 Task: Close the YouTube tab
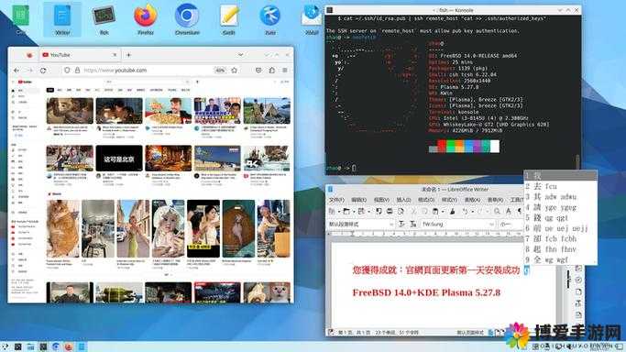[115, 55]
